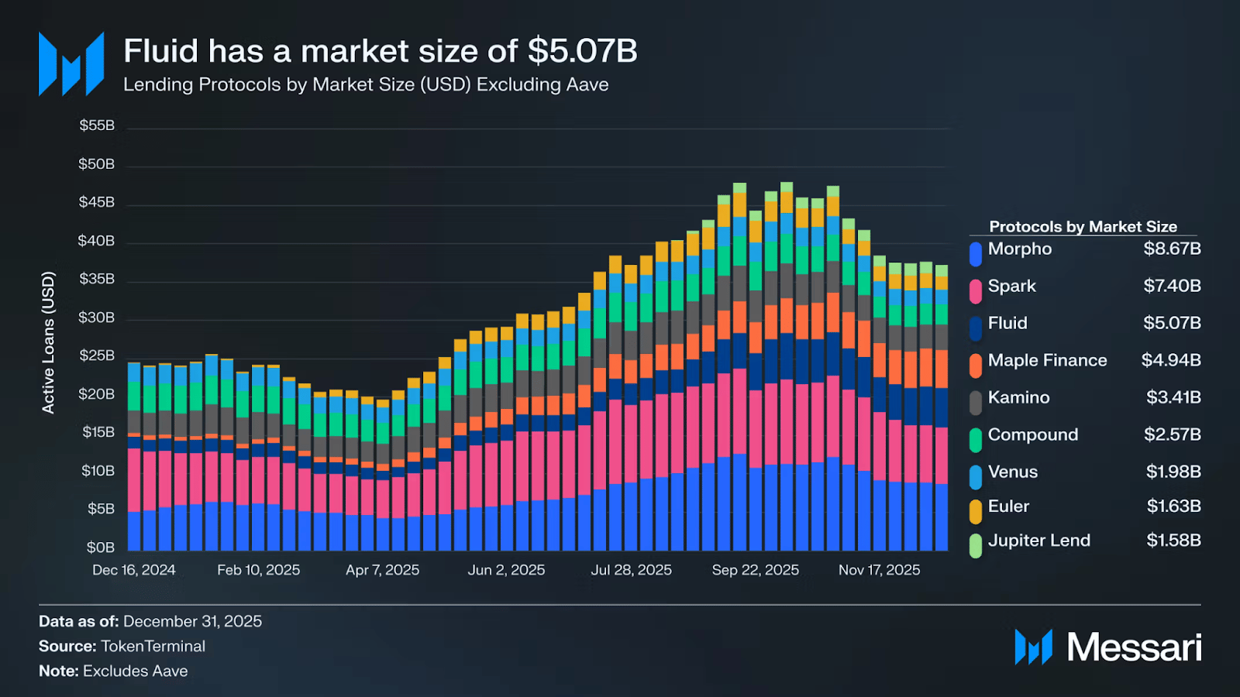The height and width of the screenshot is (697, 1240).
Task: Click the Jun 2, 2025 axis label
Action: tap(506, 570)
